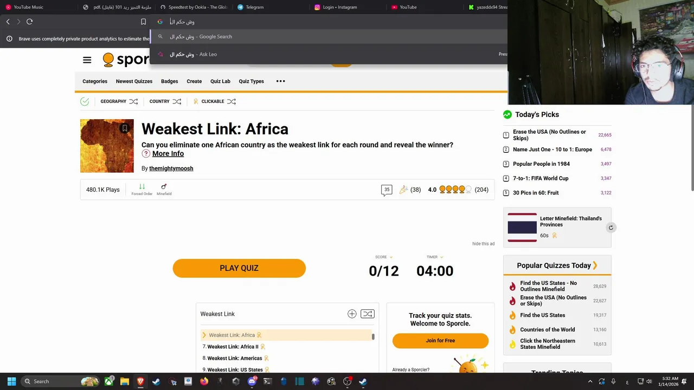Open themightymoosh author profile
The image size is (694, 390).
tap(171, 168)
